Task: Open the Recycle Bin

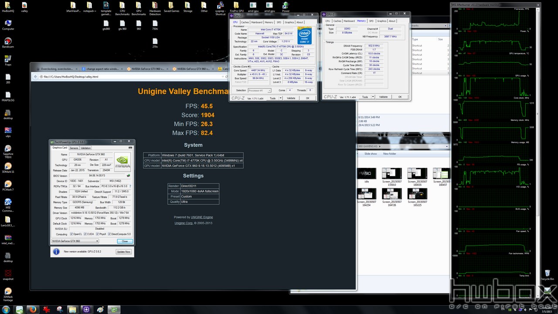Action: tap(547, 274)
